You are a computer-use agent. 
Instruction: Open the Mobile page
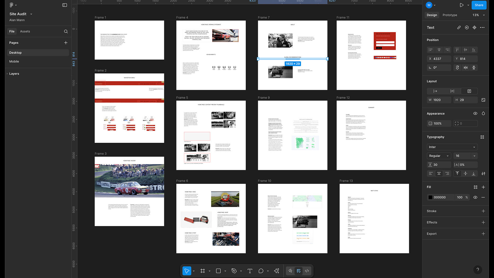pyautogui.click(x=14, y=62)
